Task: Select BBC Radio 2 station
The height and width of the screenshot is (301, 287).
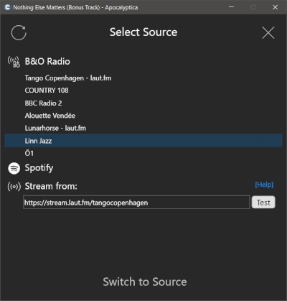Action: (x=43, y=103)
